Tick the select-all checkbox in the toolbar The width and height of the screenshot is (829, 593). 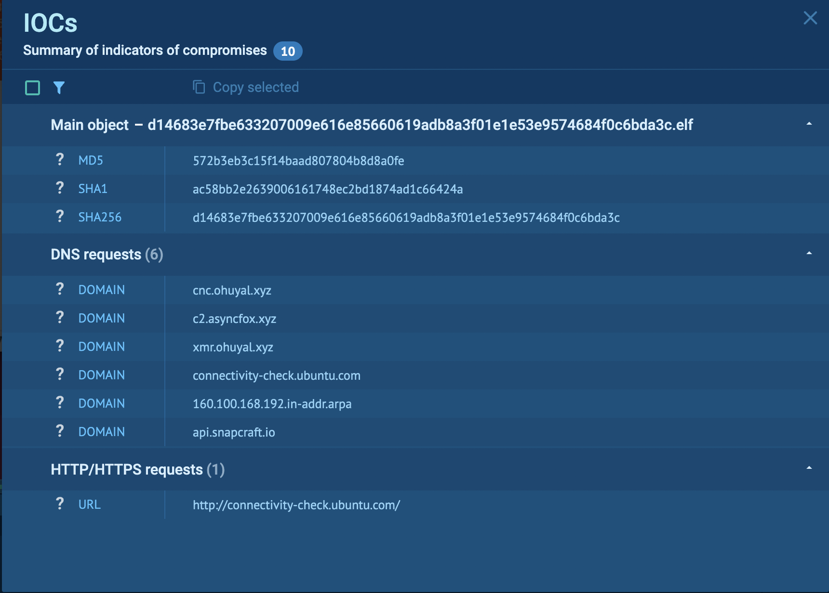pos(33,88)
